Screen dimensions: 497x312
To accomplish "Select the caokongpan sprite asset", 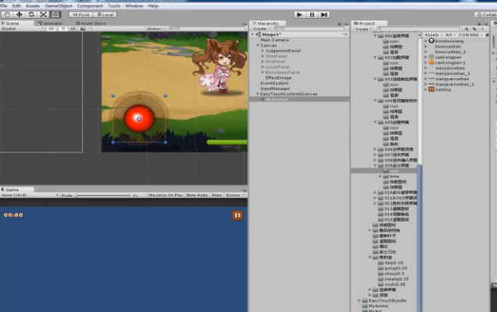I will tap(448, 57).
